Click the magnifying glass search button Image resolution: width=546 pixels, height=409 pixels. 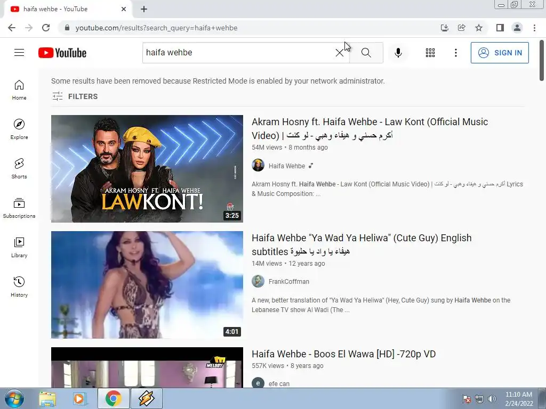tap(366, 53)
